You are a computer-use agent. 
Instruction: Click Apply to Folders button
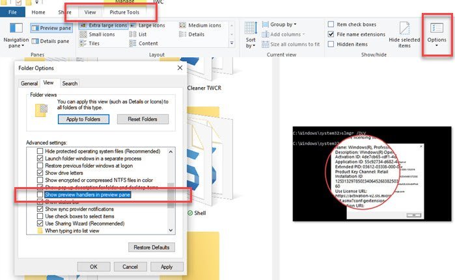click(83, 120)
